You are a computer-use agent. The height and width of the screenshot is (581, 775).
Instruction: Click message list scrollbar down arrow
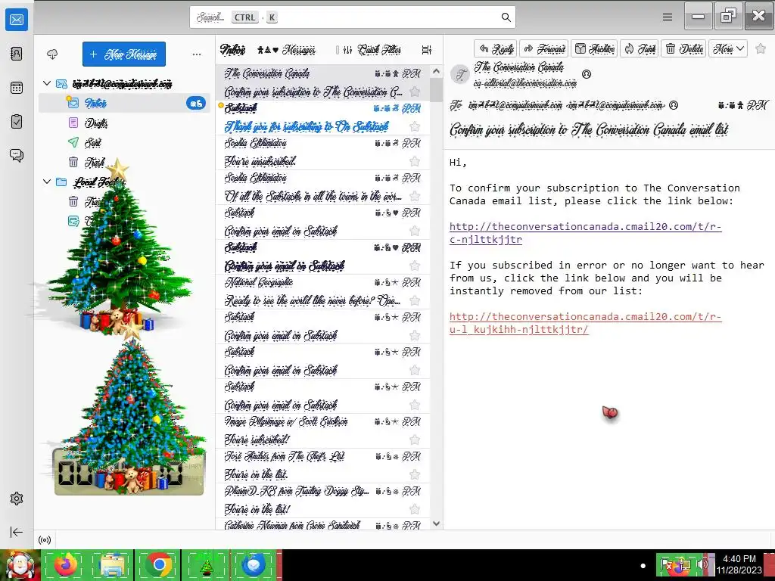436,524
